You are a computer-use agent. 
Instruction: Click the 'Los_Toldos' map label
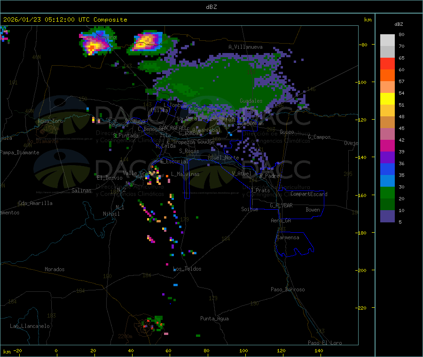pyautogui.click(x=187, y=269)
